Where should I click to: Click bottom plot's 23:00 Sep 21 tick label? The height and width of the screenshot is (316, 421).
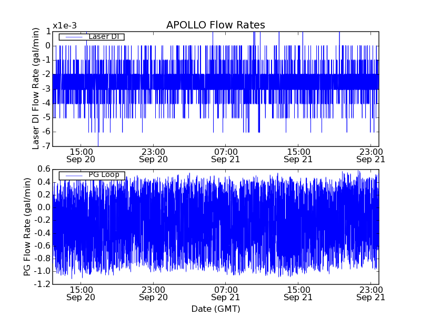[x=370, y=293]
